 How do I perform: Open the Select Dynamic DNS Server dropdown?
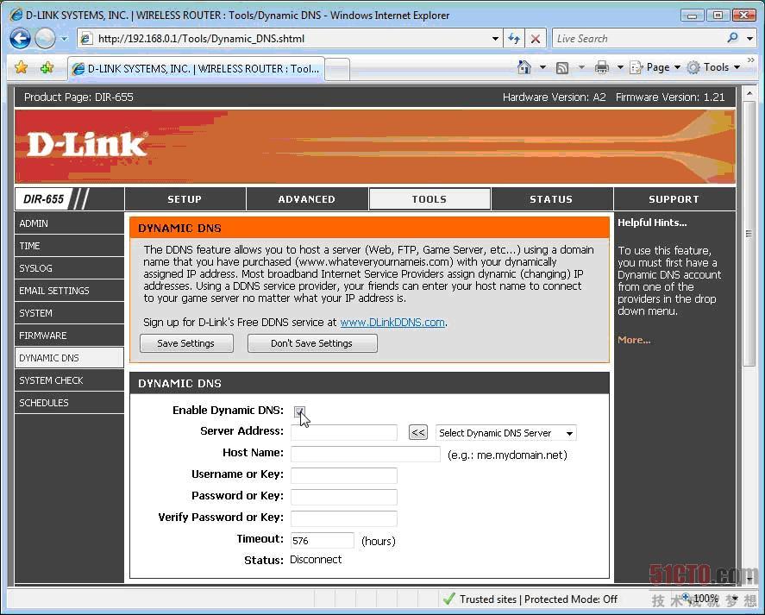[x=505, y=433]
